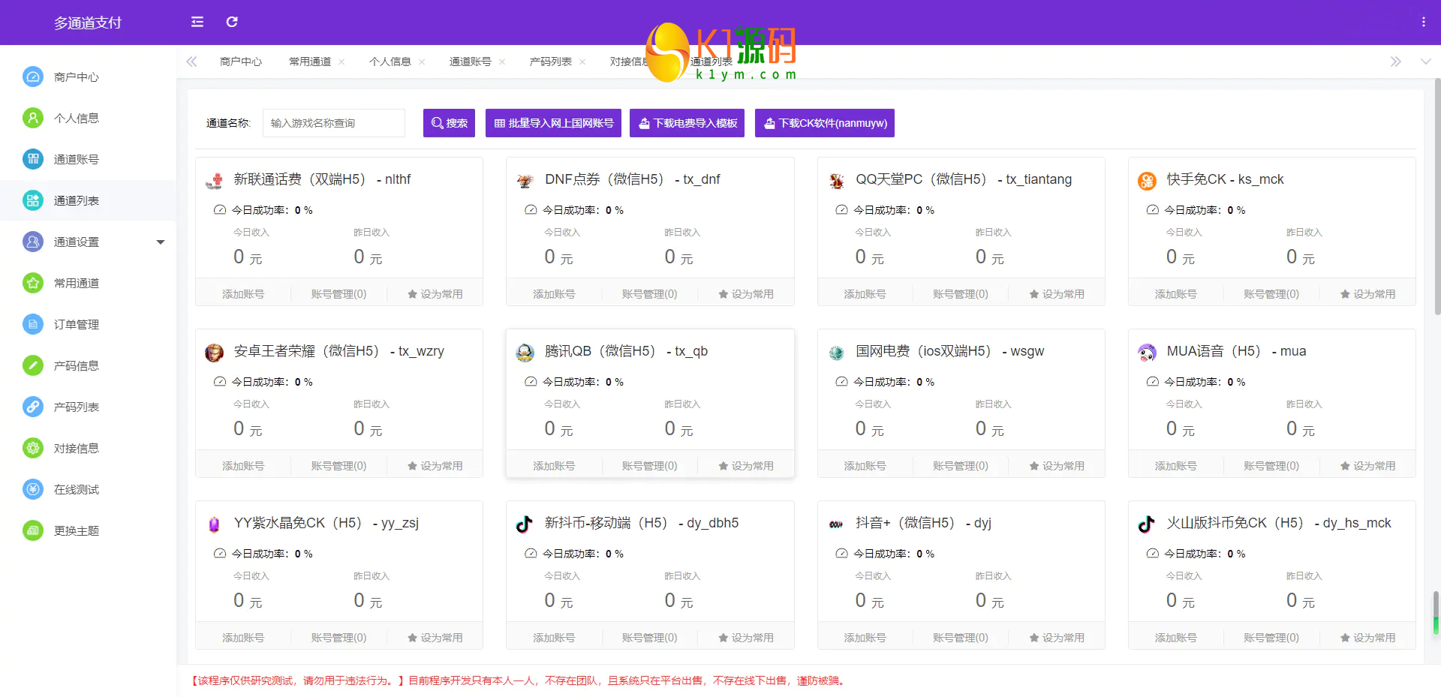Click the YY紫水晶免CK channel icon
Screen dimensions: 1441x697
(215, 524)
